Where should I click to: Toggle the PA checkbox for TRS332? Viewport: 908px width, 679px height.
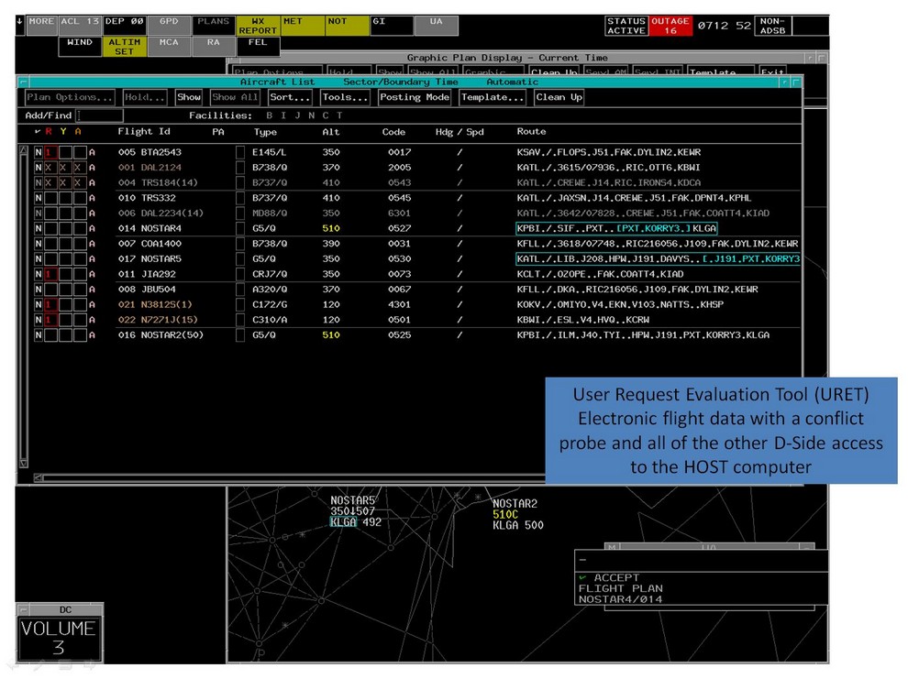coord(240,198)
